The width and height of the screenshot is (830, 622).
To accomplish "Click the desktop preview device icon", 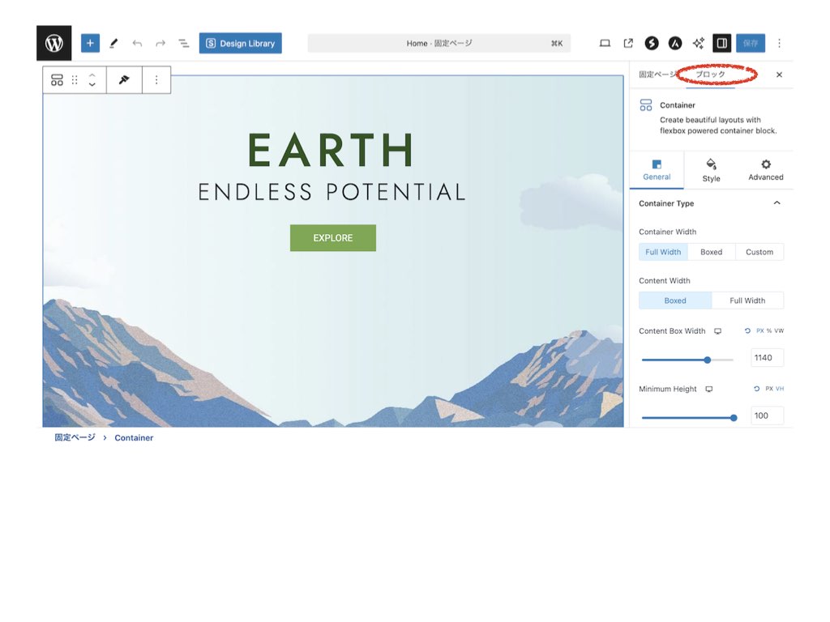I will click(605, 43).
